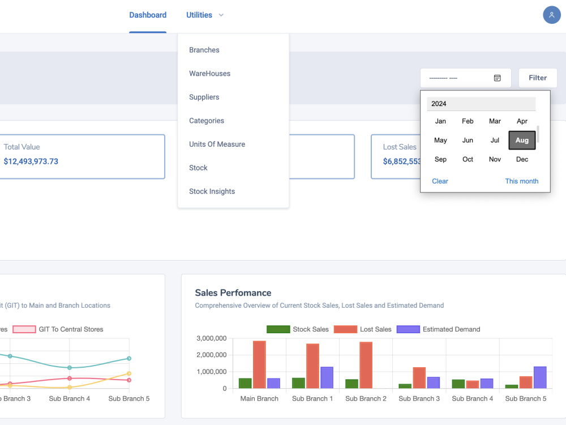Pick Feb in the month picker
The height and width of the screenshot is (425, 566).
coord(468,121)
